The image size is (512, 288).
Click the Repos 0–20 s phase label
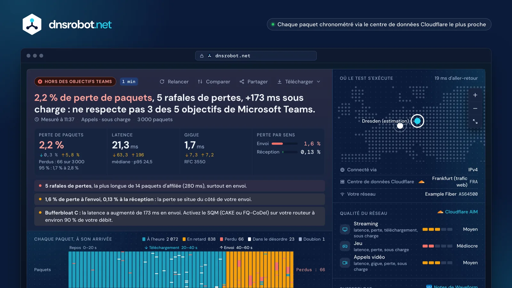(83, 248)
